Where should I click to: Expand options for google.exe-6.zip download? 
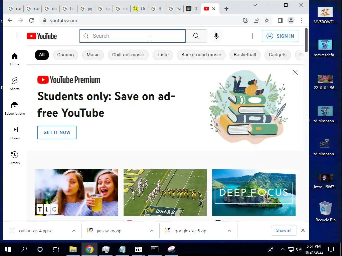[229, 231]
